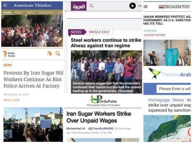The image size is (192, 143).
Task: Open RULES/FAQ tab in American Thinker
Action: click(46, 13)
